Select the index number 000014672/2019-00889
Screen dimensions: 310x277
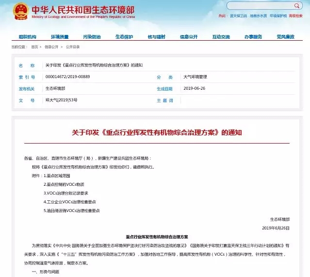[x=67, y=77]
